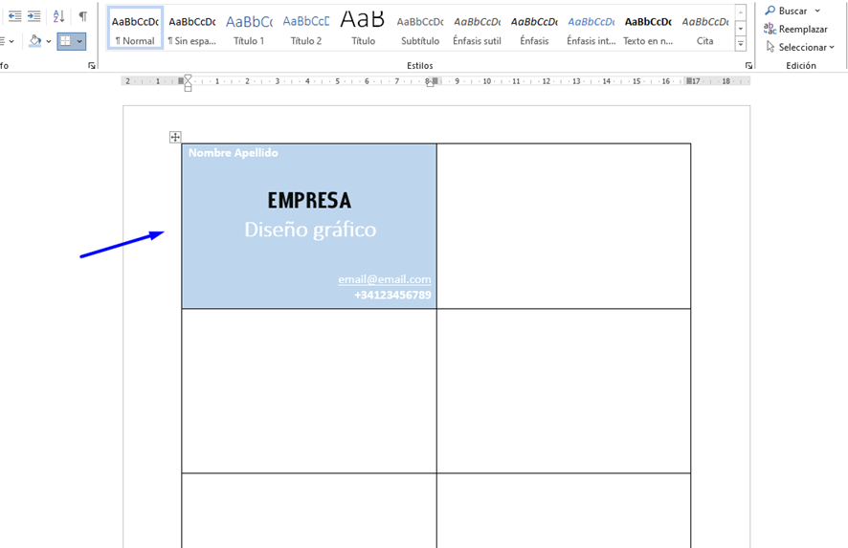
Task: Click the email@email.com link
Action: pyautogui.click(x=384, y=279)
